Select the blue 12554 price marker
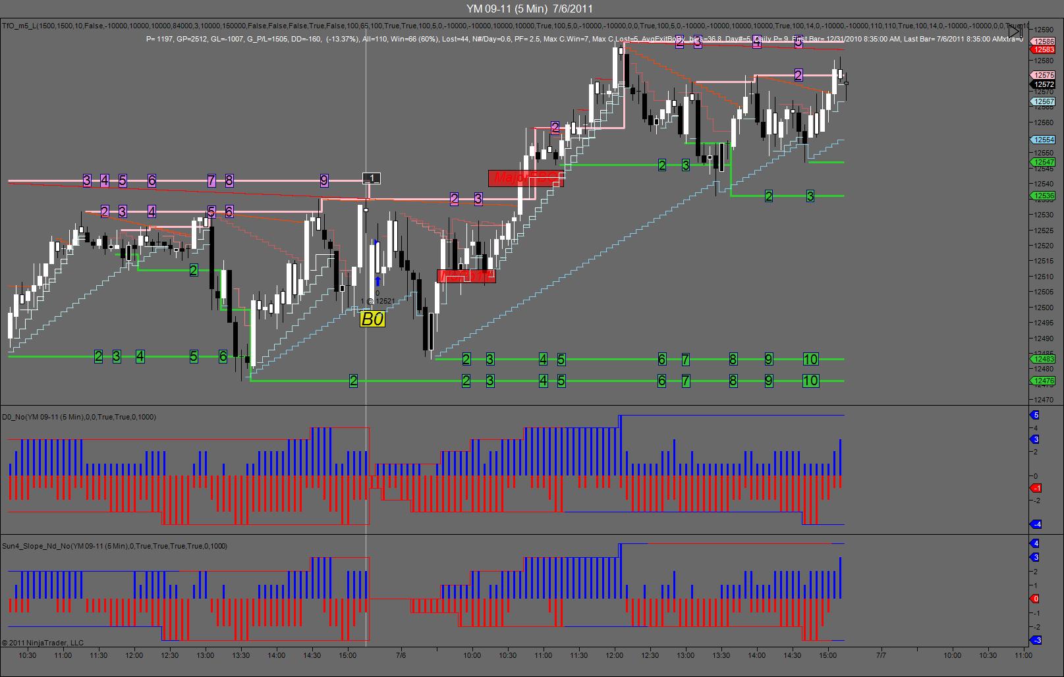Viewport: 1064px width, 677px height. (1044, 140)
